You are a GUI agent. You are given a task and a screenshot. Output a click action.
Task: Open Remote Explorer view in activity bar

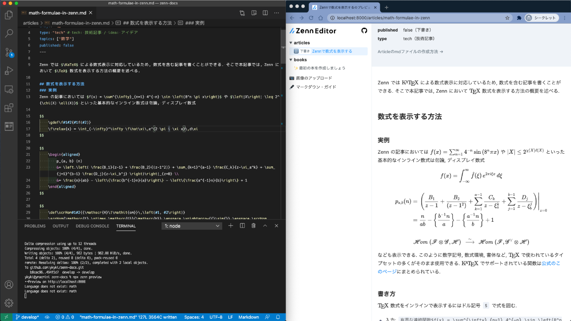click(x=9, y=89)
